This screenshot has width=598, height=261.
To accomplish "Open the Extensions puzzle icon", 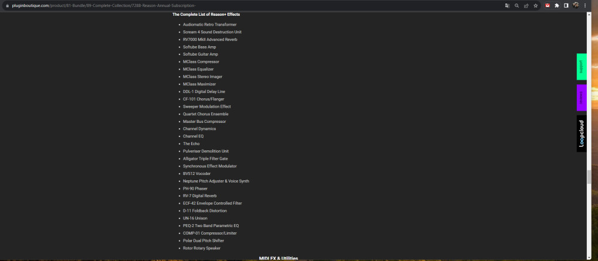I will pos(557,6).
